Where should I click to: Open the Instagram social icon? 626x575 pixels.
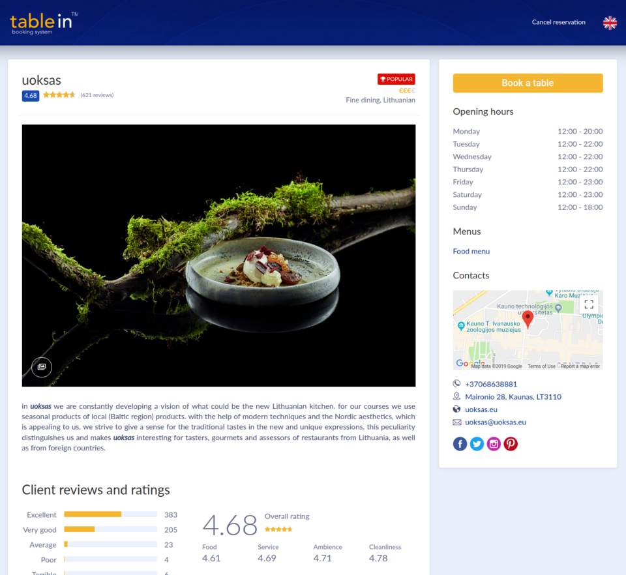(x=494, y=444)
